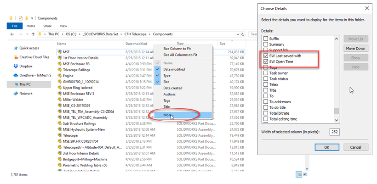Click the MSE Enclosure R3 file icon
The image size is (377, 184).
(60, 64)
